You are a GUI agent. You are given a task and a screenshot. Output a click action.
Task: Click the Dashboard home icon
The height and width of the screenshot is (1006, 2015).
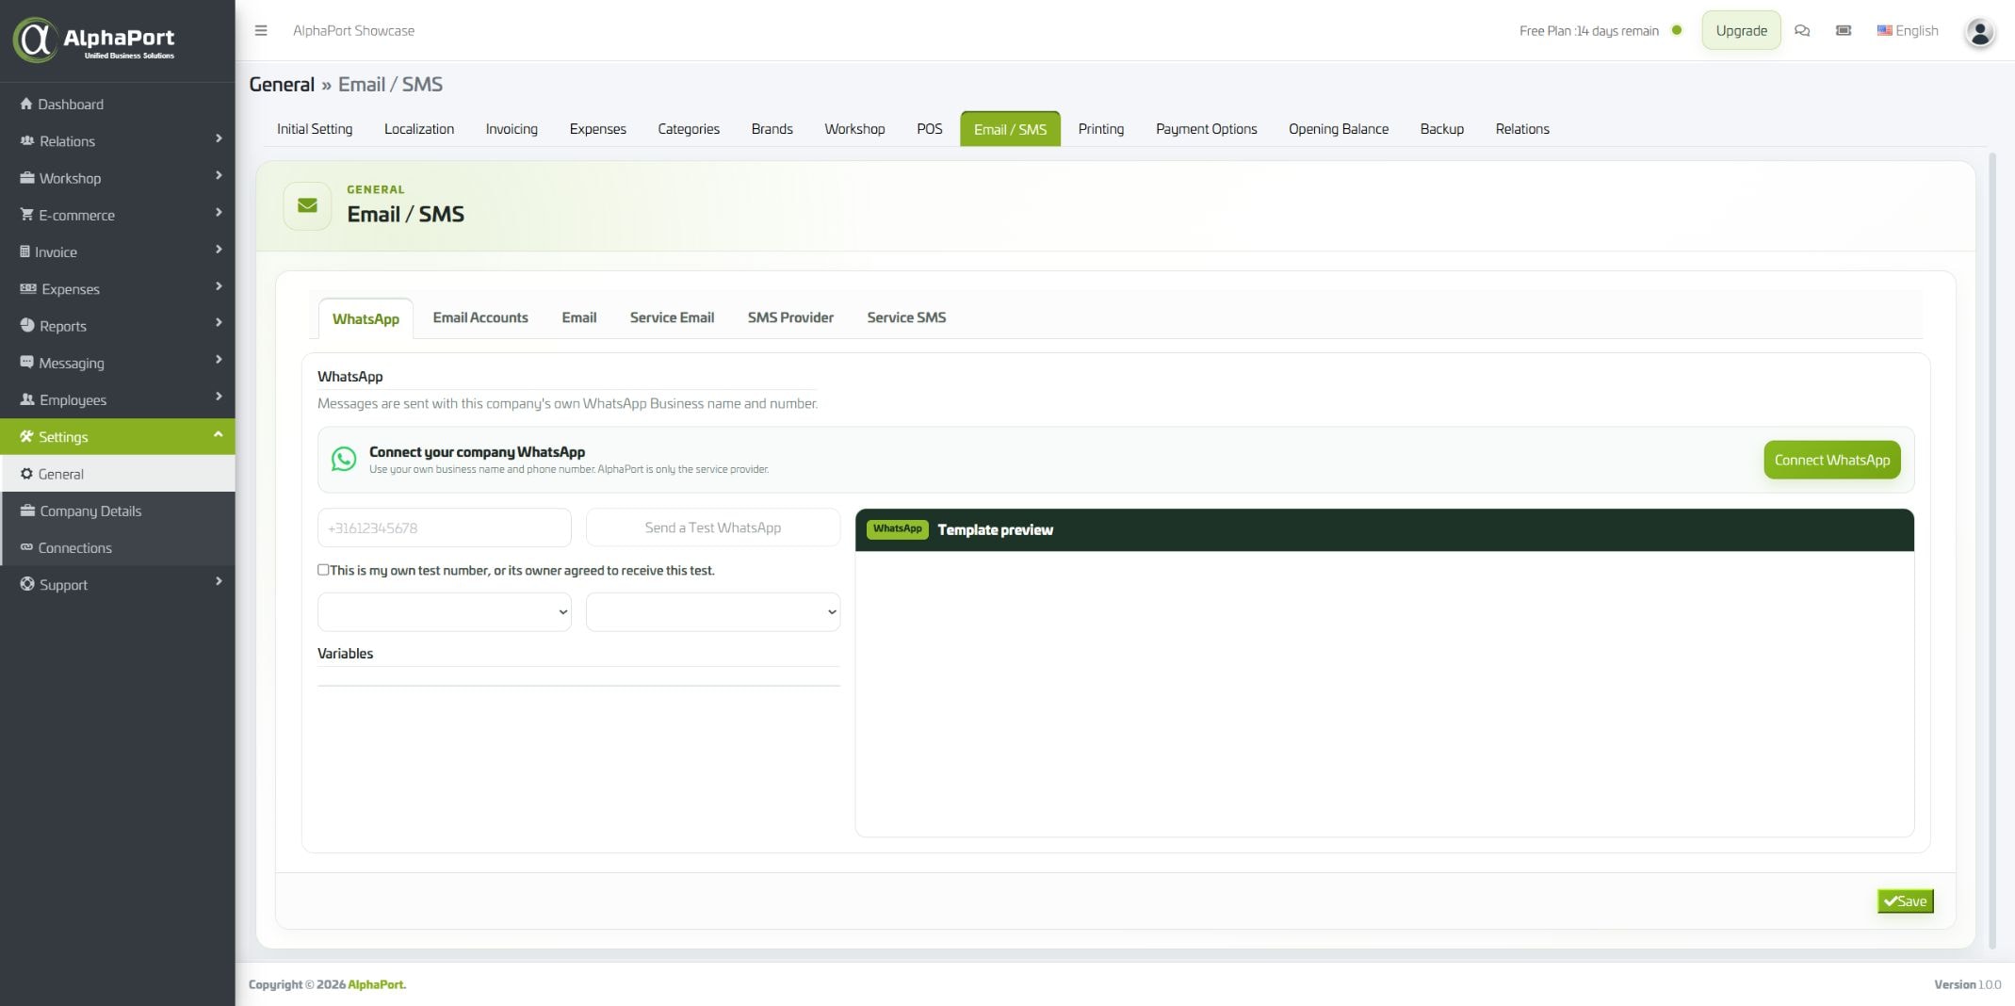26,104
